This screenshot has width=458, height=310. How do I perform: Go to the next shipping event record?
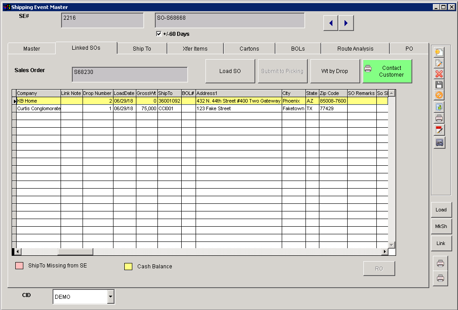point(346,23)
